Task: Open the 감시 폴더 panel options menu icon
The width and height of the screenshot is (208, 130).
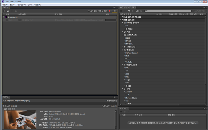Action: click(x=204, y=108)
